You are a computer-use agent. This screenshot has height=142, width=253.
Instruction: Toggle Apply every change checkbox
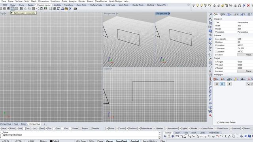(218, 122)
